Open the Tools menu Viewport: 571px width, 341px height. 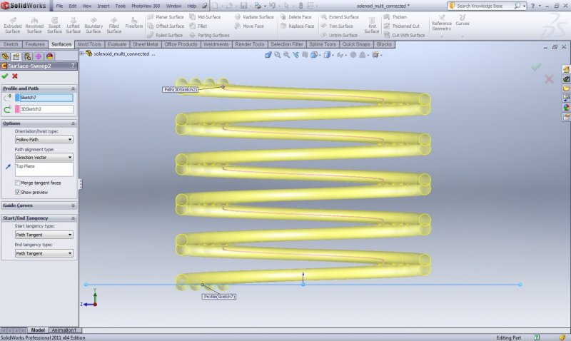[120, 6]
